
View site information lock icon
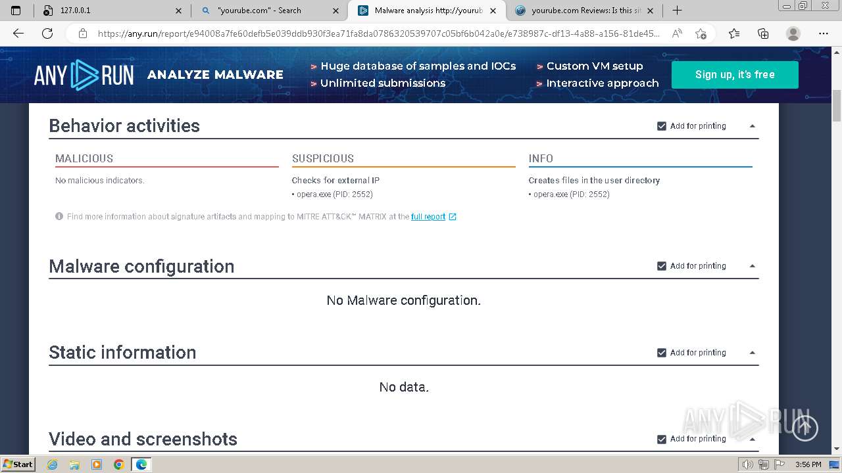tap(83, 34)
